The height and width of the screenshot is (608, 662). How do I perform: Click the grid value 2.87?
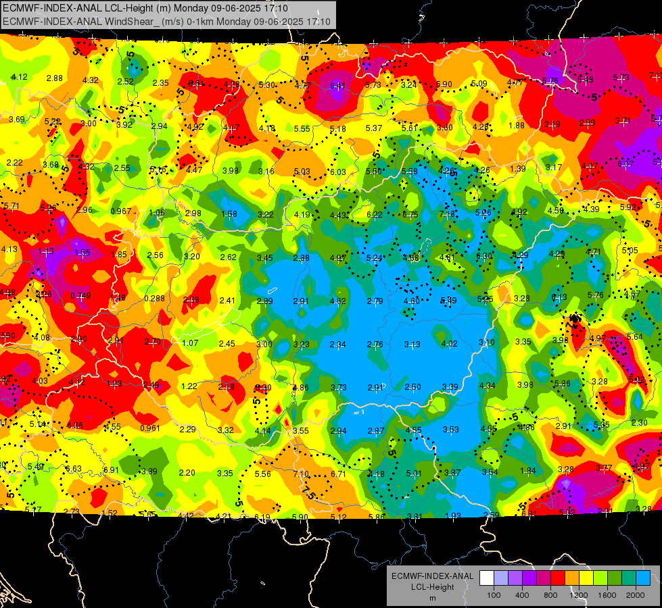(376, 430)
